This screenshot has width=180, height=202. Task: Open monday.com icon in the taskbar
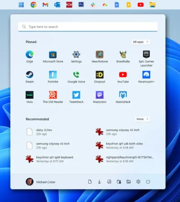105,4
